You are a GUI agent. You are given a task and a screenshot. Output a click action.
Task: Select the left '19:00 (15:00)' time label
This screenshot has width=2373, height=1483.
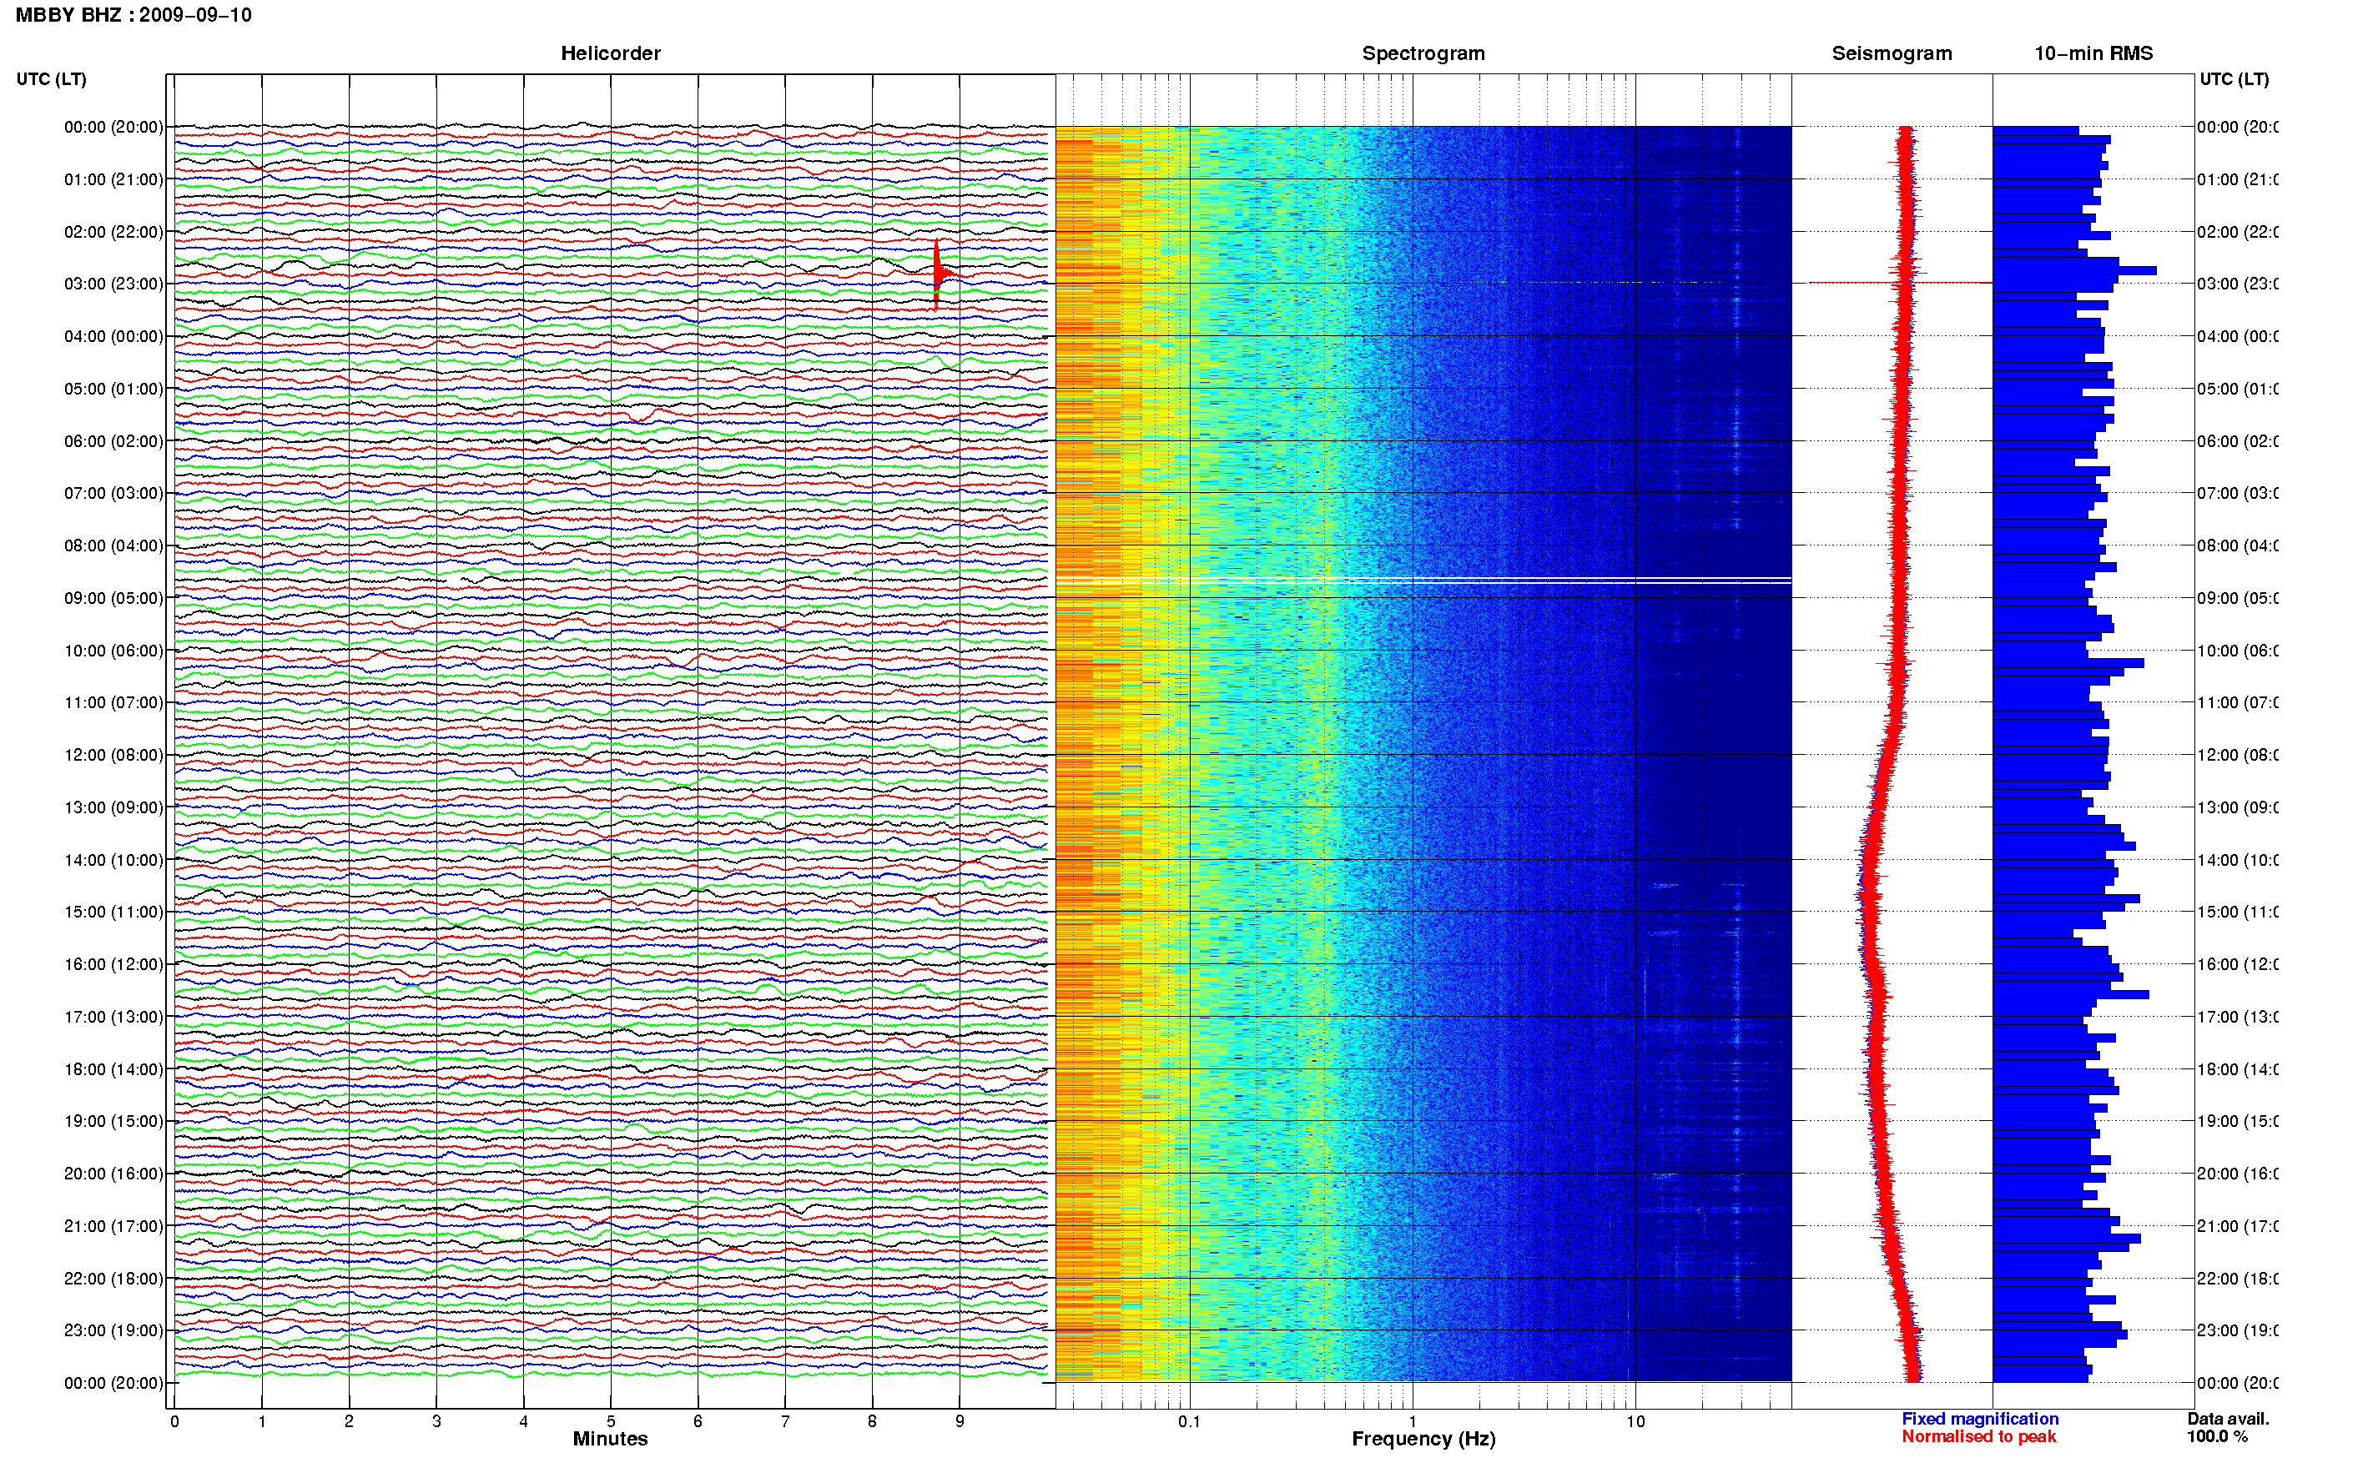click(113, 1121)
